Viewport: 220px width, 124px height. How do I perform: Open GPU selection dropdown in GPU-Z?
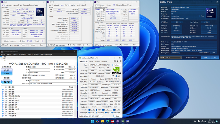91,116
